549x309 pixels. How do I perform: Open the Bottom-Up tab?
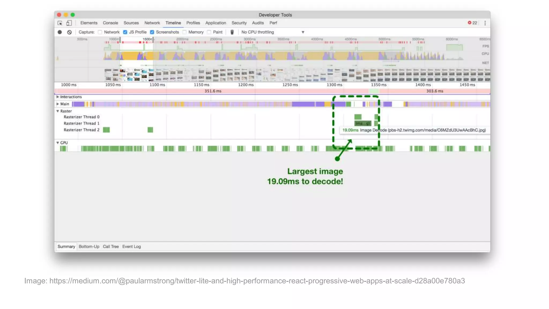pos(89,247)
